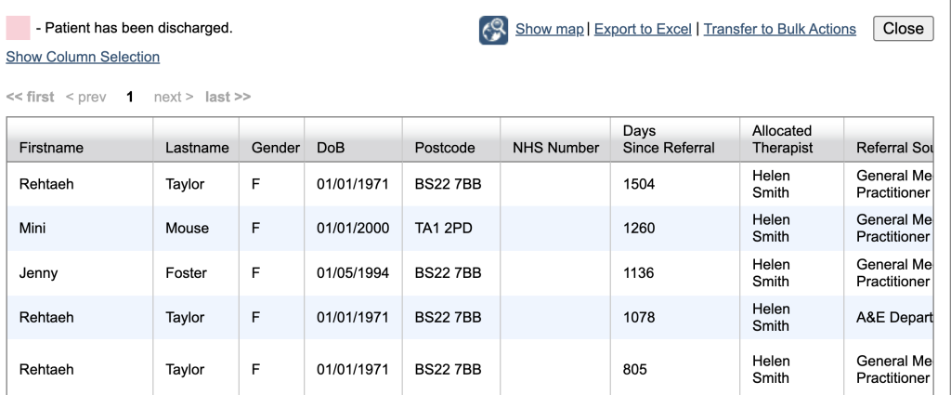Click the prev pagination link
This screenshot has height=395, width=951.
(85, 97)
